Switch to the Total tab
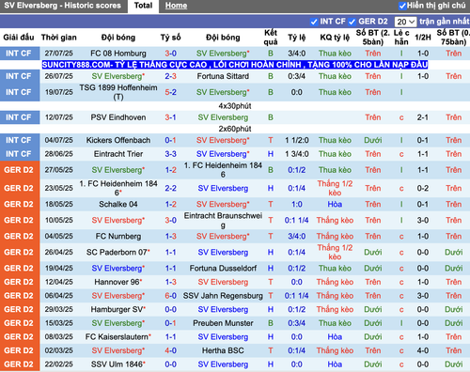The image size is (470, 372). click(x=143, y=6)
